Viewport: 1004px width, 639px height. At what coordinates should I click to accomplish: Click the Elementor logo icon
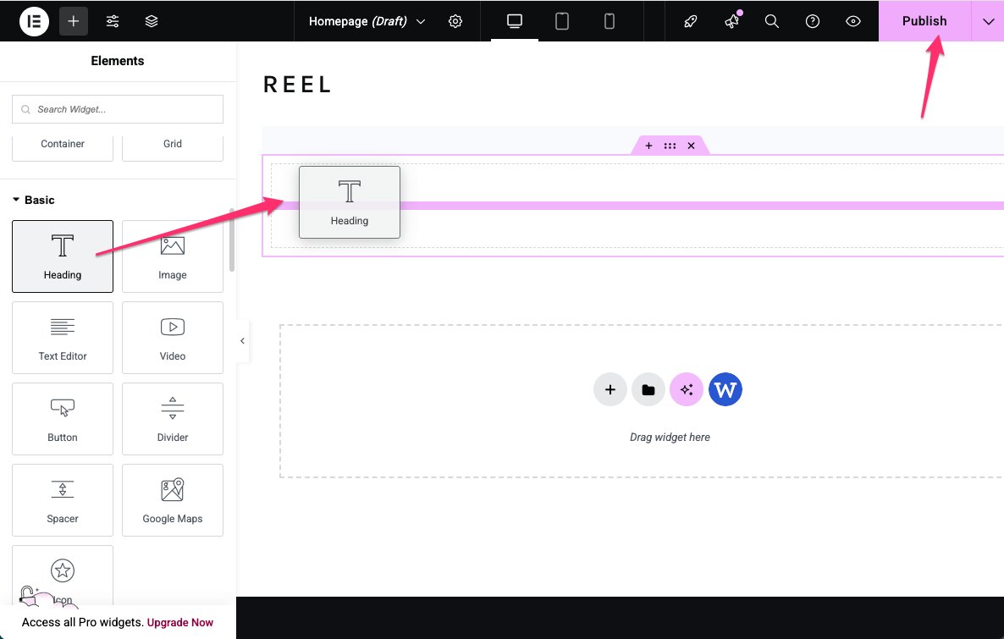(x=35, y=21)
